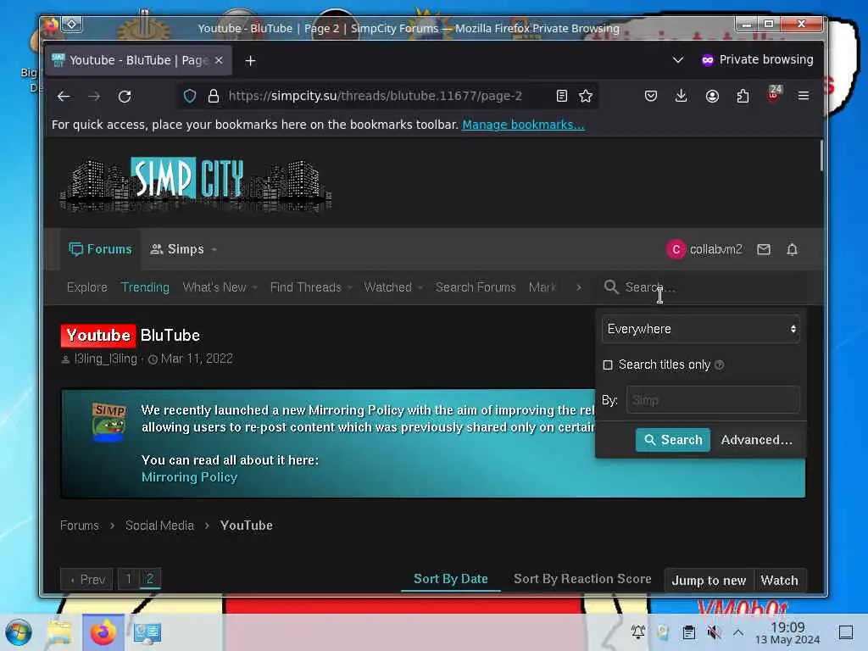Open the Everywhere search scope dropdown
Screen dimensions: 868x651
pos(700,329)
